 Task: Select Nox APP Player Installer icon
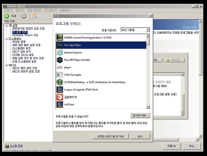coord(60,60)
